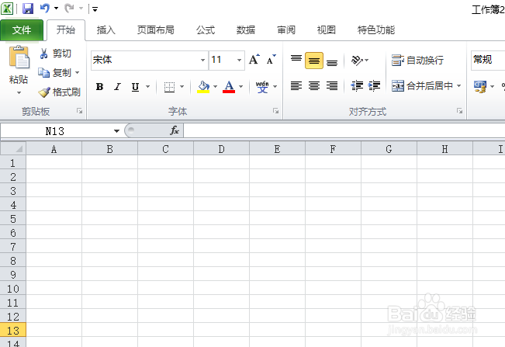Toggle Bold formatting
This screenshot has height=347, width=505.
click(x=99, y=87)
